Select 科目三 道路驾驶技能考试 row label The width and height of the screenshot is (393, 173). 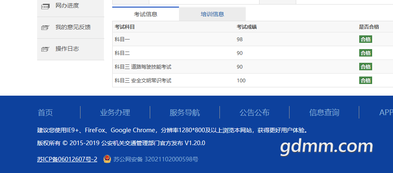click(x=143, y=67)
